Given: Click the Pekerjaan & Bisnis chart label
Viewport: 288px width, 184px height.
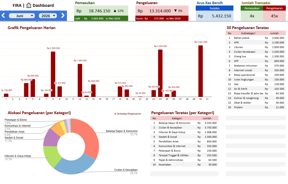Looking at the screenshot, I should (16, 120).
